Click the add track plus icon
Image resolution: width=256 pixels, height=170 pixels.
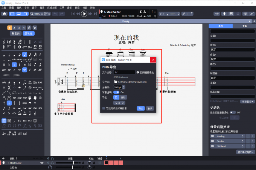[3, 158]
